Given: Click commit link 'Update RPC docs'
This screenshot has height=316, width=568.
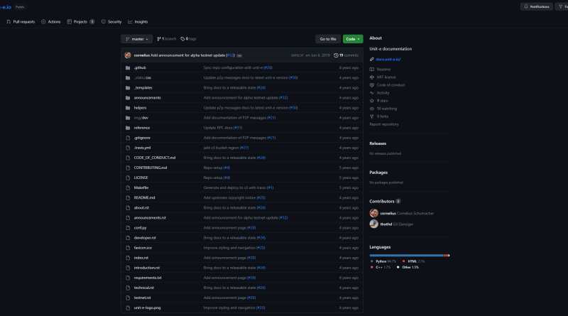Looking at the screenshot, I should pos(218,128).
